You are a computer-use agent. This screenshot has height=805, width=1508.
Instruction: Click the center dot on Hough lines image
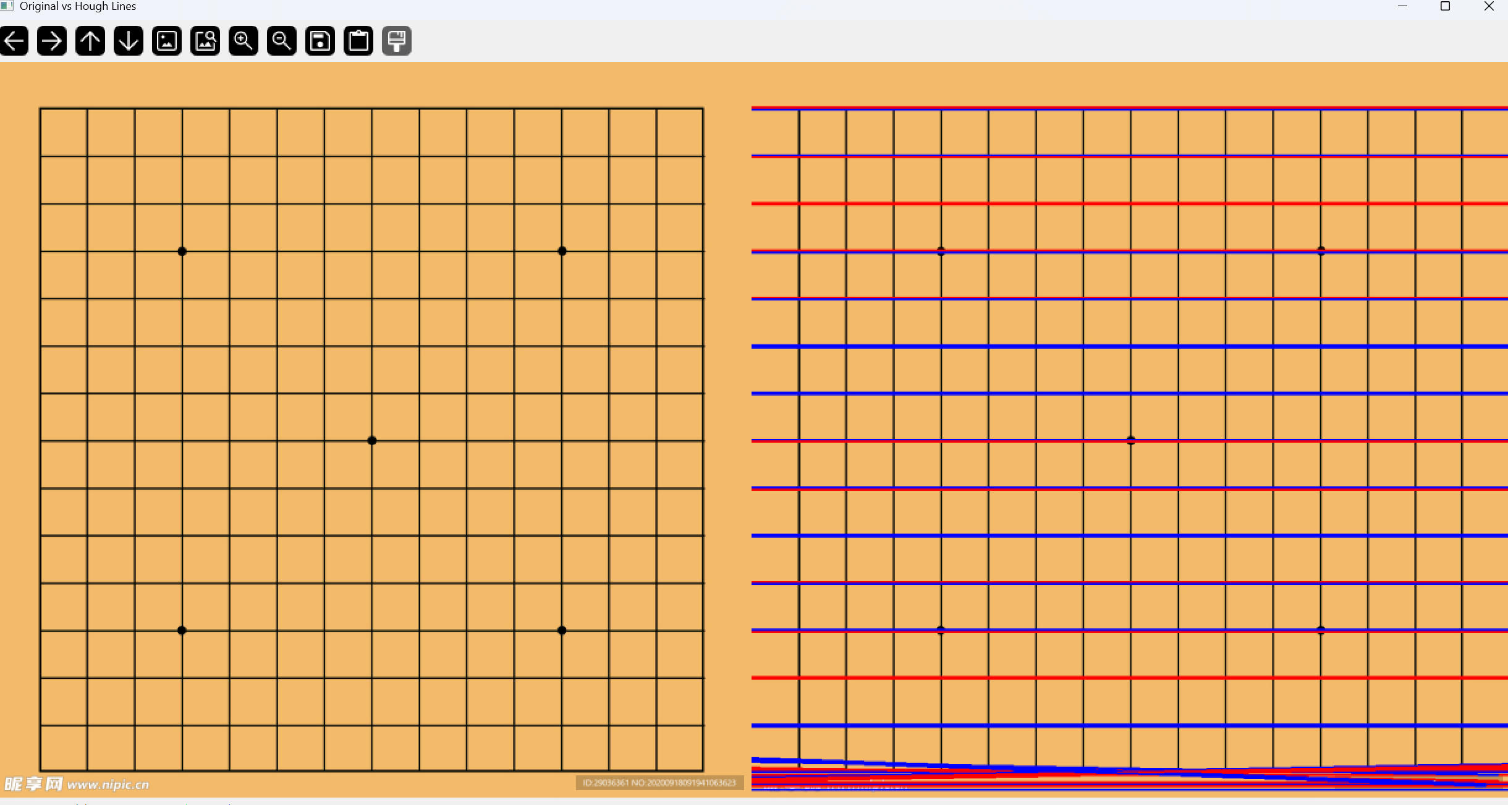(x=1131, y=440)
